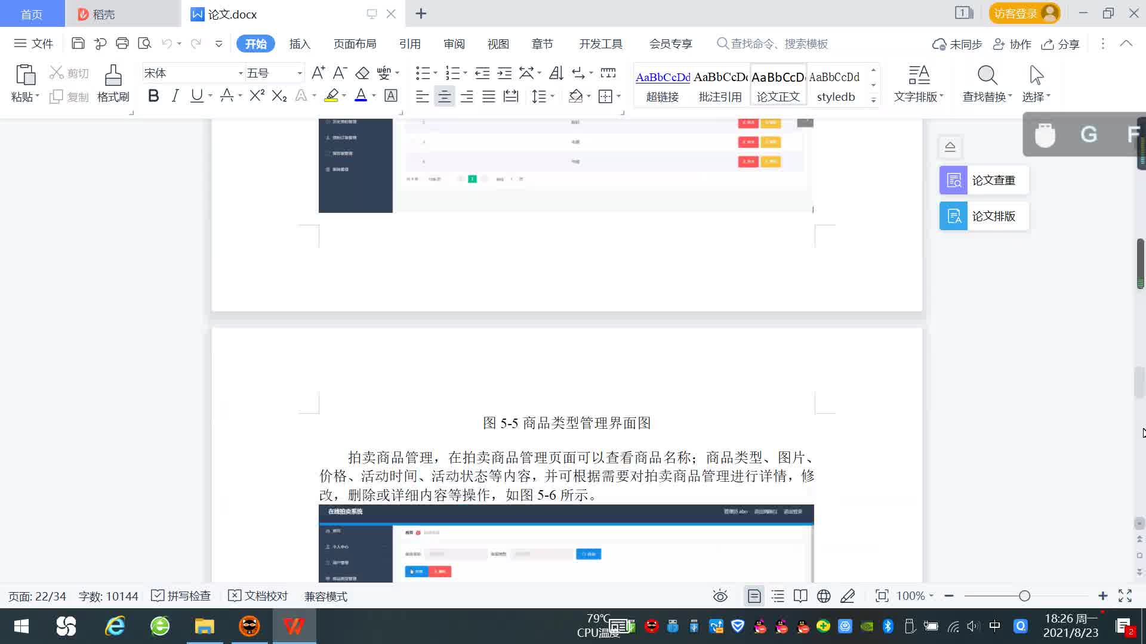Click the print icon in quick toolbar

coord(122,44)
